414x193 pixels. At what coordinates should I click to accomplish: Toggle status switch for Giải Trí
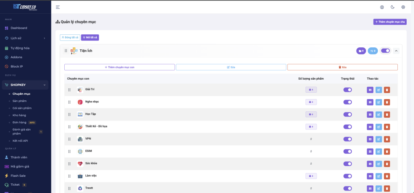[348, 90]
